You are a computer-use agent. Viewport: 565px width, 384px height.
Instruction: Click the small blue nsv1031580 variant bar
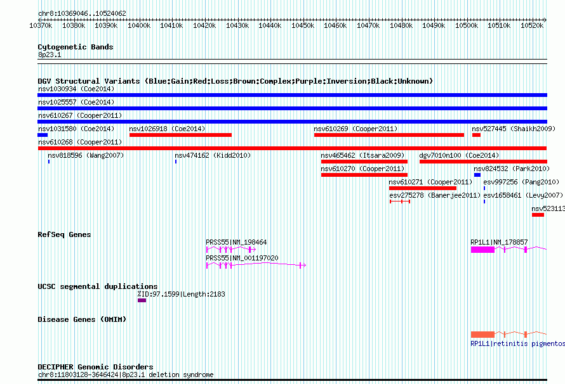43,135
